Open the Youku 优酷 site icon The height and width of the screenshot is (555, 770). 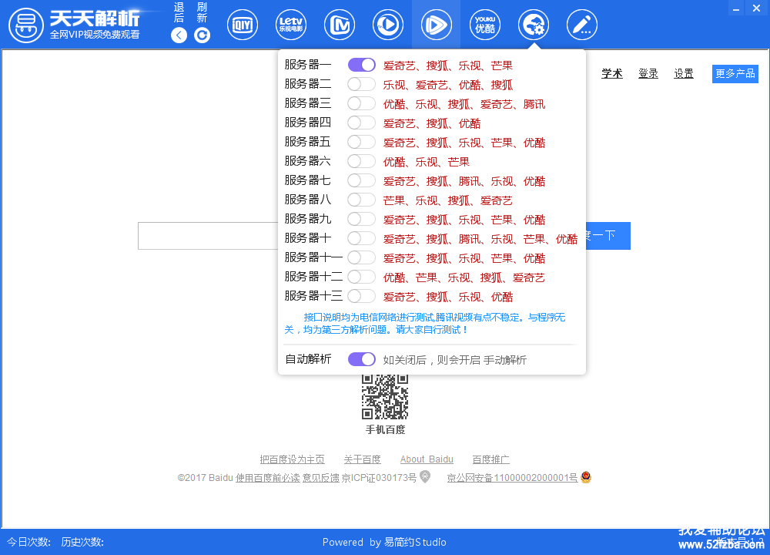pos(484,25)
